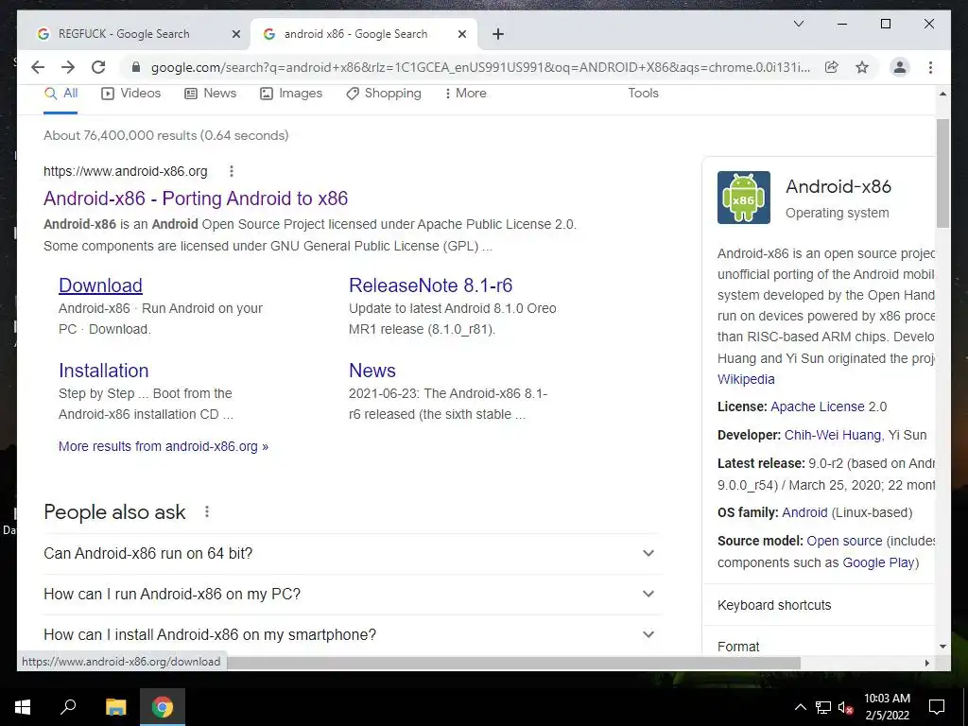Open the News sitelink under android-x86.org
The width and height of the screenshot is (968, 726).
(x=372, y=371)
